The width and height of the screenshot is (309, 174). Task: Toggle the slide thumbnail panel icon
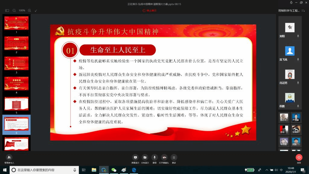point(7,11)
